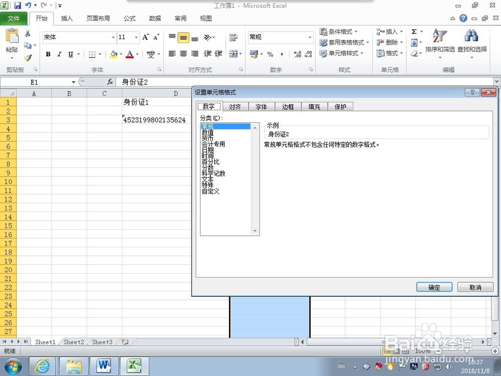This screenshot has width=501, height=376.
Task: Click the formula bar input field
Action: coord(305,82)
